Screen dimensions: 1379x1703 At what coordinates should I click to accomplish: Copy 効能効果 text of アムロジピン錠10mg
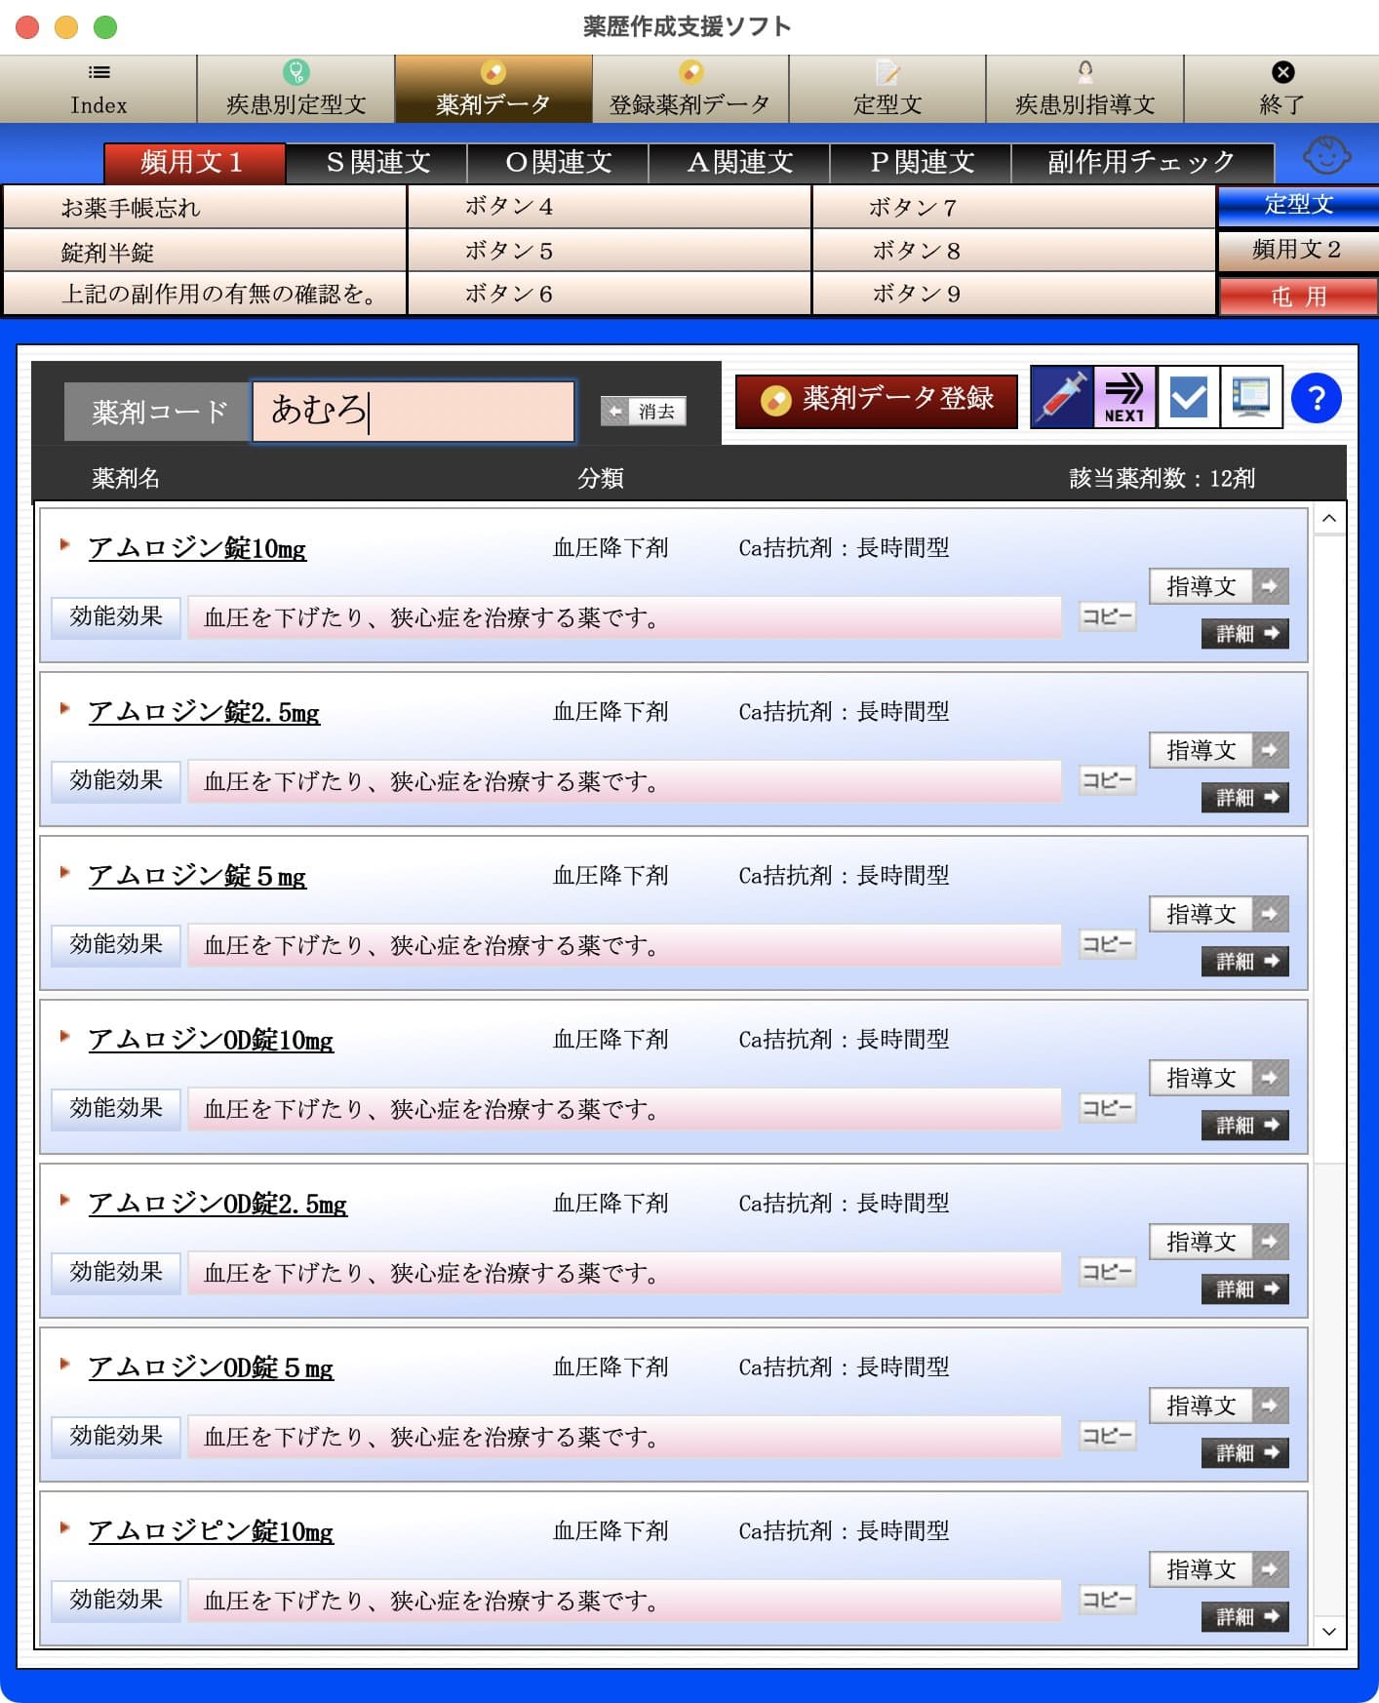point(1107,1600)
